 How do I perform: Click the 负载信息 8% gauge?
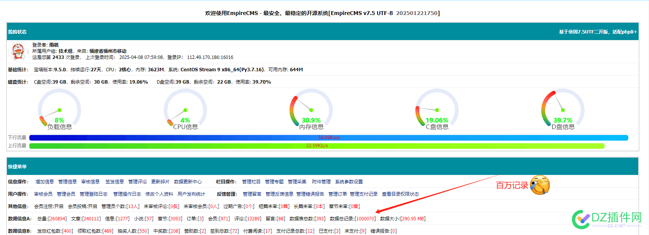[59, 110]
